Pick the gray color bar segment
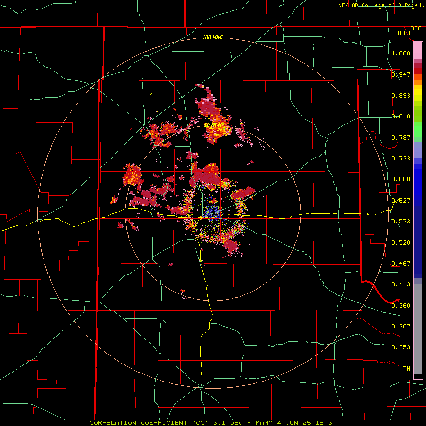Screen dimensions: 426x426 tap(418, 329)
